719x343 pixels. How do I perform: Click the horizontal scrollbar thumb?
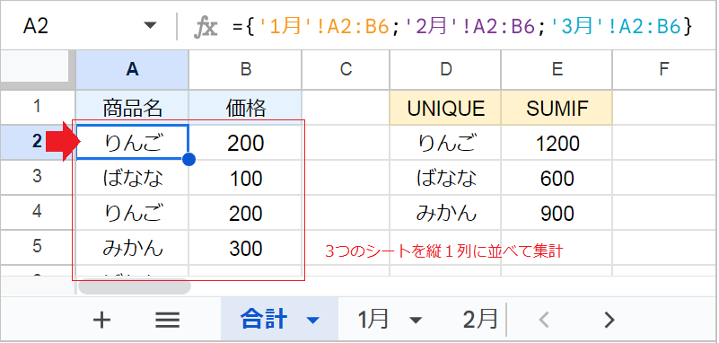pyautogui.click(x=135, y=286)
